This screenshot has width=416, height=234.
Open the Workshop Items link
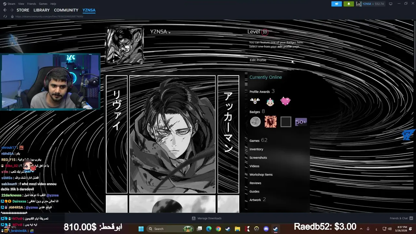[261, 175]
